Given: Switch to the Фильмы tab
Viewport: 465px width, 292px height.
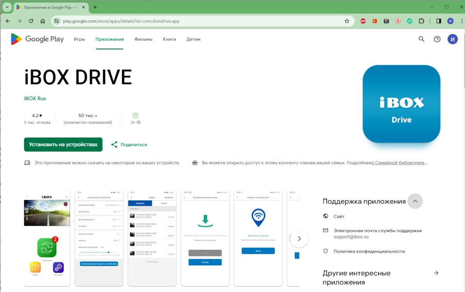Looking at the screenshot, I should pyautogui.click(x=143, y=39).
